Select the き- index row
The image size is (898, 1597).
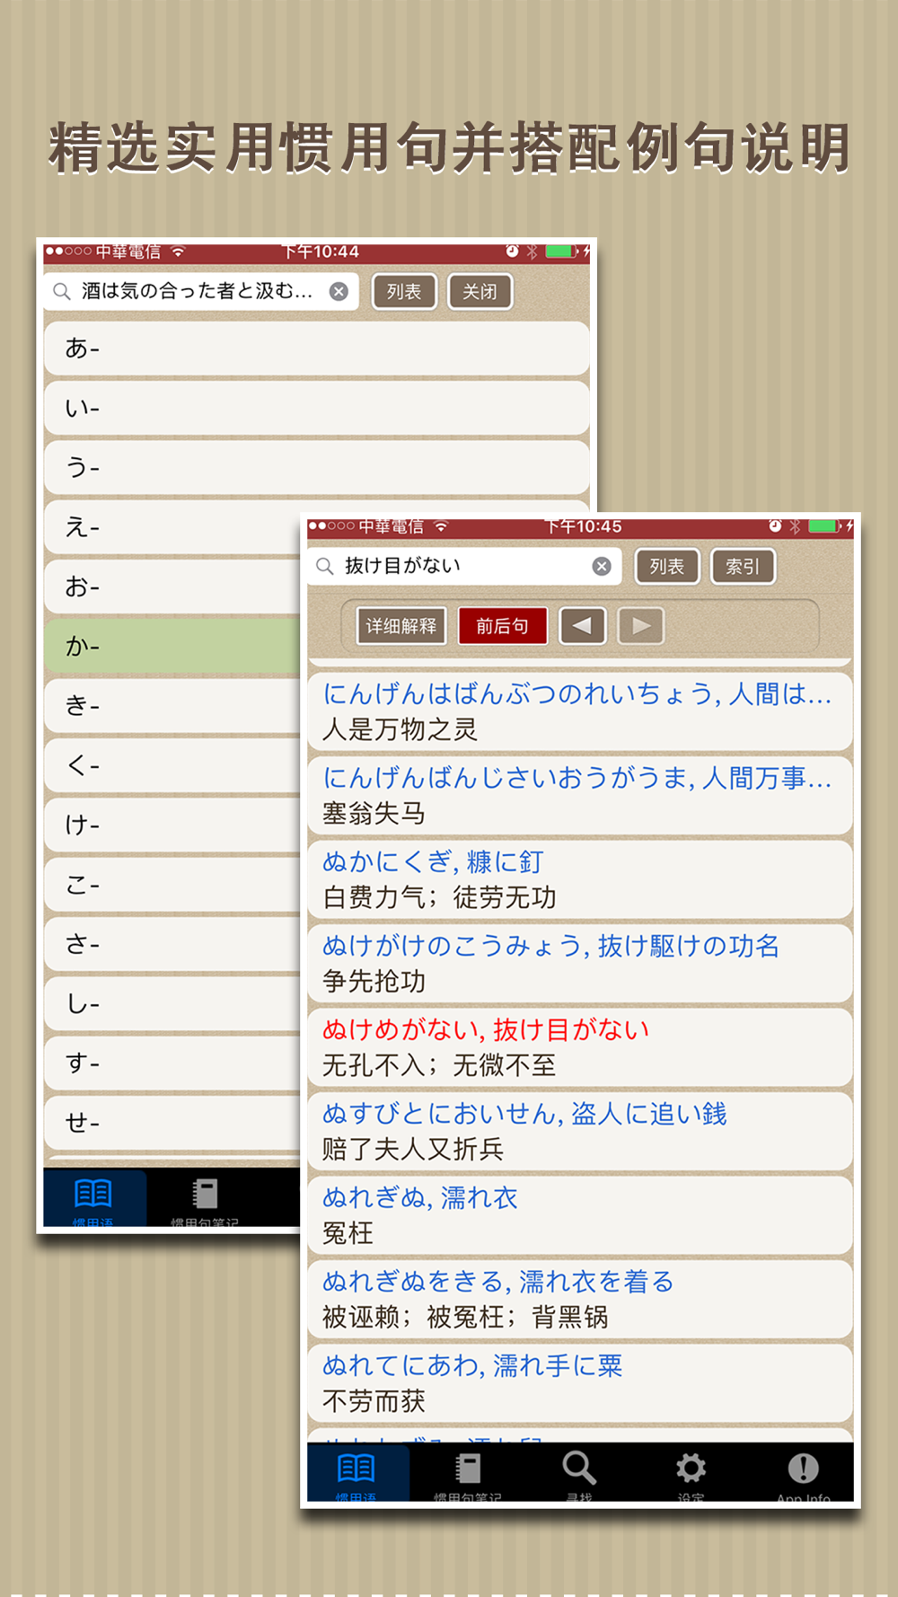172,706
